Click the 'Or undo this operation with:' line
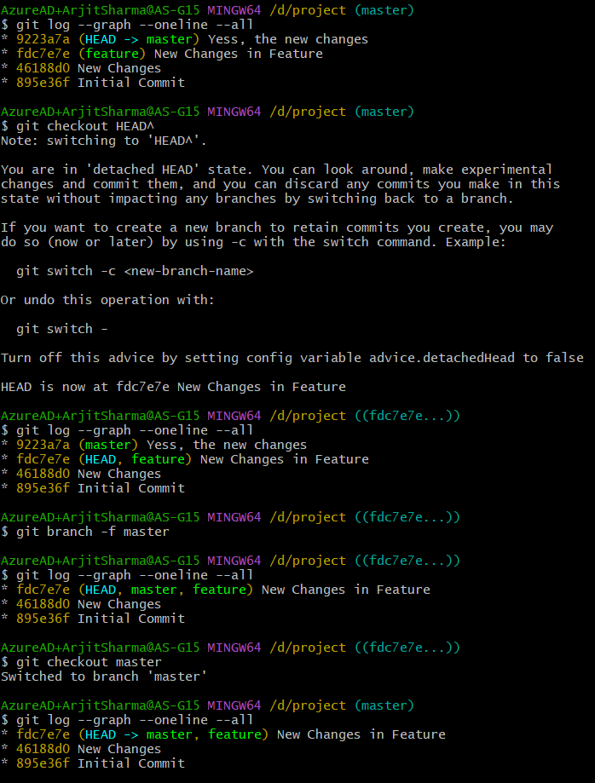Screen dimensions: 595x783 pos(107,300)
